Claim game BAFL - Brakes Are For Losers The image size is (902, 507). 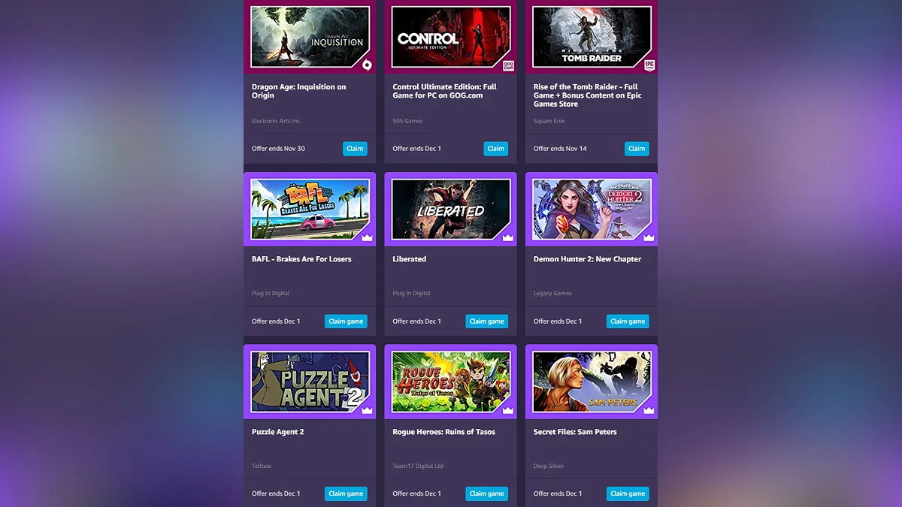point(346,321)
